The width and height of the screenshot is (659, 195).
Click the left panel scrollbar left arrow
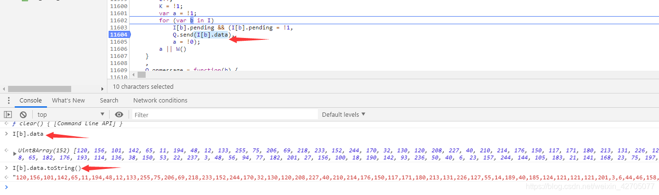pyautogui.click(x=4, y=89)
